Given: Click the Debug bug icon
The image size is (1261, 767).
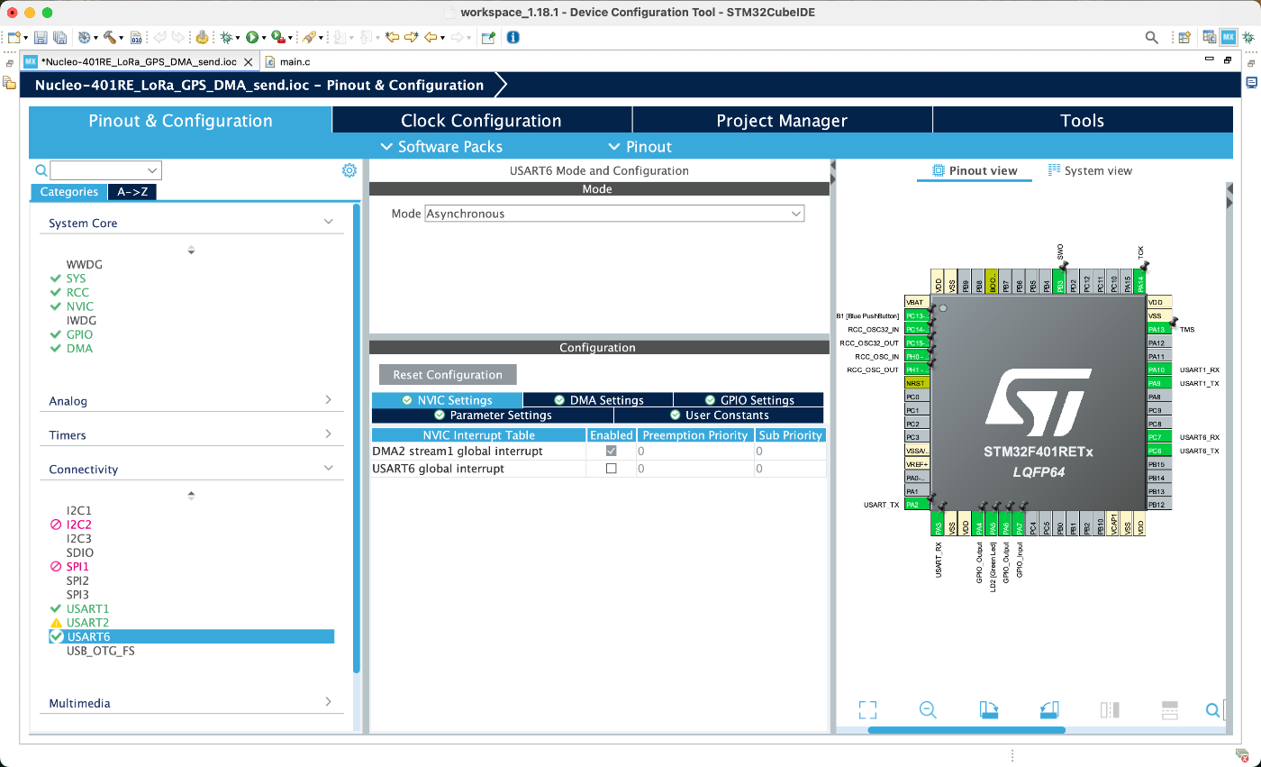Looking at the screenshot, I should point(226,38).
